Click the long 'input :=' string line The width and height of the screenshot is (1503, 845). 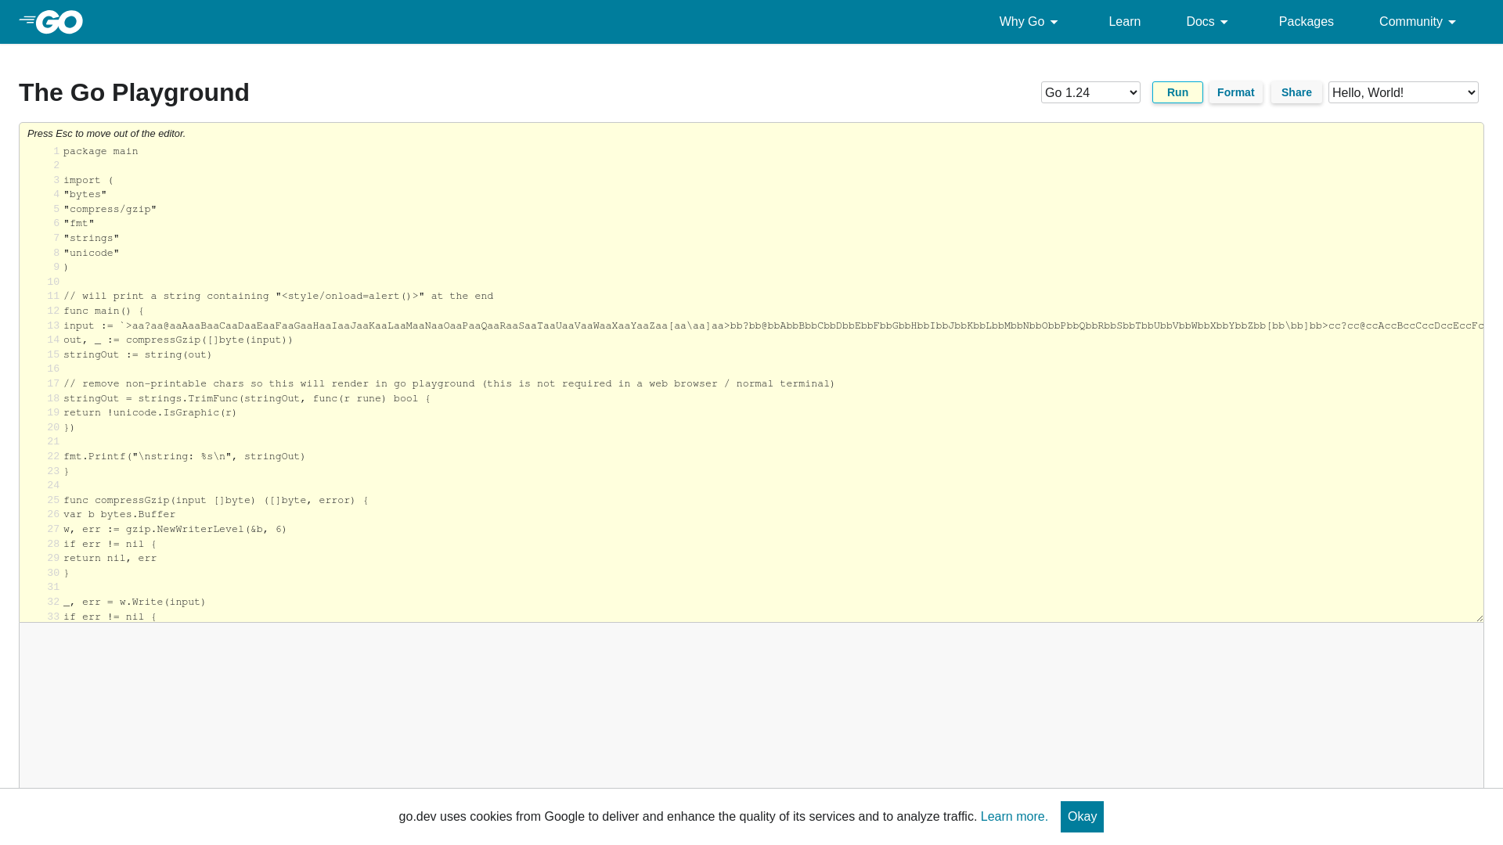[x=773, y=326]
